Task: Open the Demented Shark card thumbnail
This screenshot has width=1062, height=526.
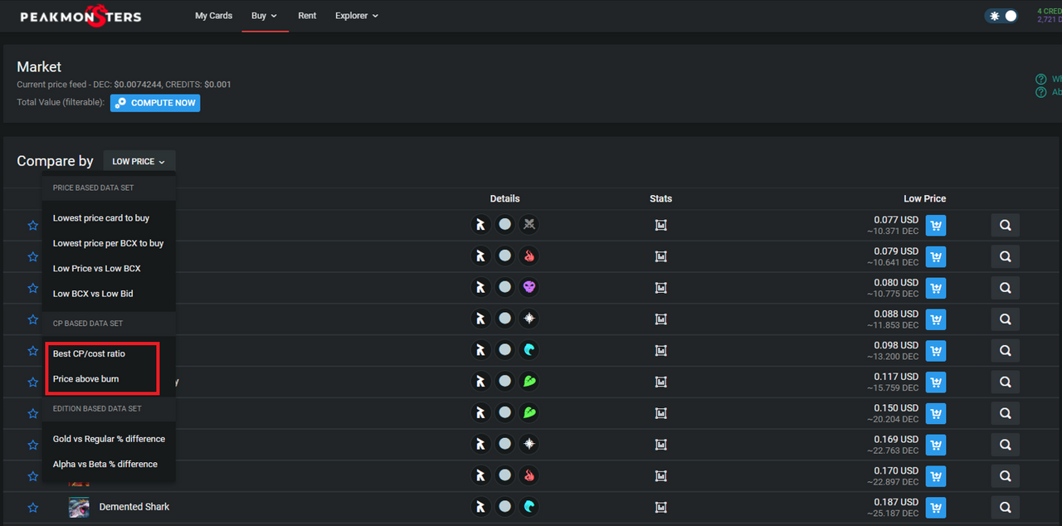Action: click(x=79, y=508)
